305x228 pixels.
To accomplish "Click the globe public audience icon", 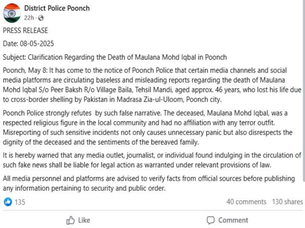I will coord(41,18).
